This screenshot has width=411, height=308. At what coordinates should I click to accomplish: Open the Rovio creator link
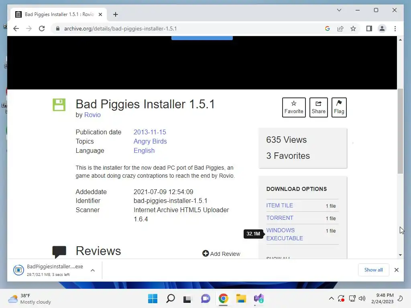92,115
